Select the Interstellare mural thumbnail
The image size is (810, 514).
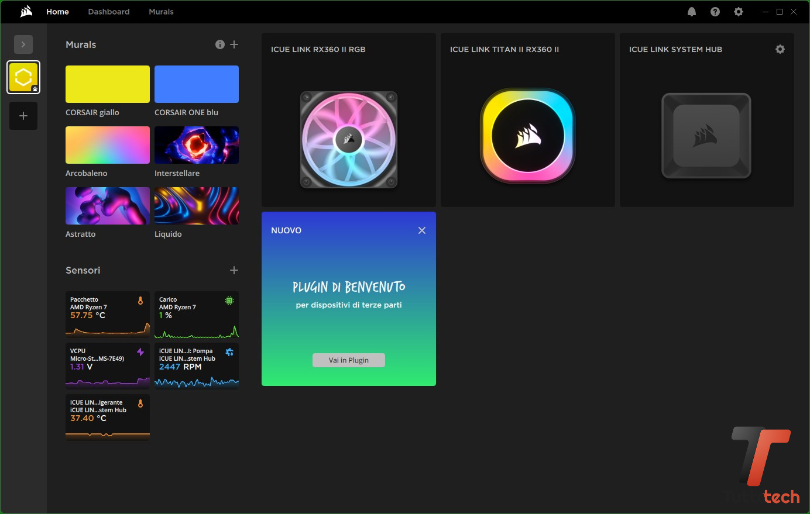(x=197, y=145)
